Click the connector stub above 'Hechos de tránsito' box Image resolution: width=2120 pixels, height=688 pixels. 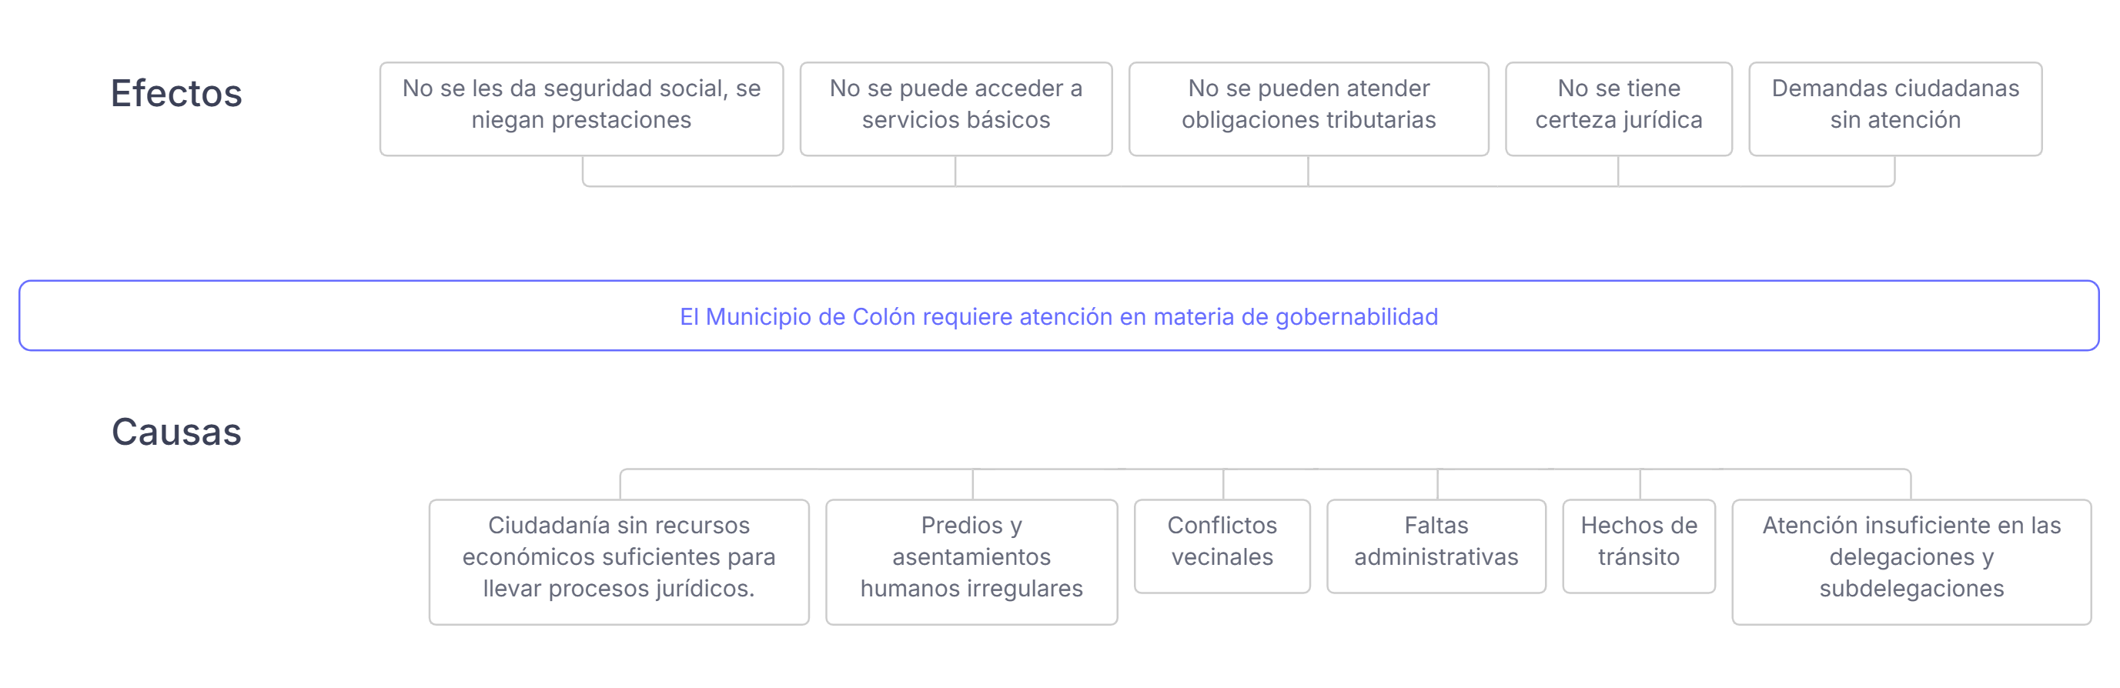(1640, 485)
